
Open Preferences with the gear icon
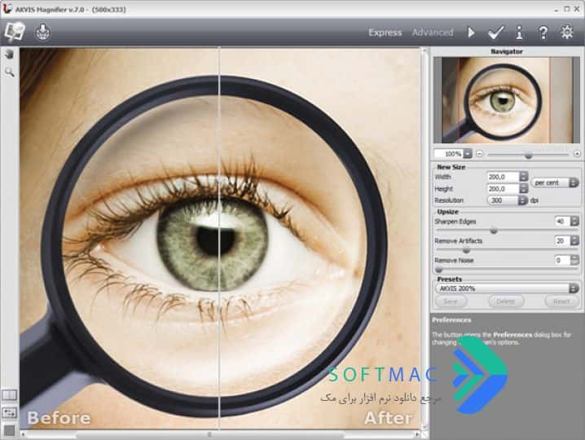pos(567,32)
